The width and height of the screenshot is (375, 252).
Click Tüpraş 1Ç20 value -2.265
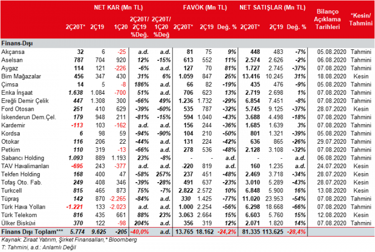117,199
